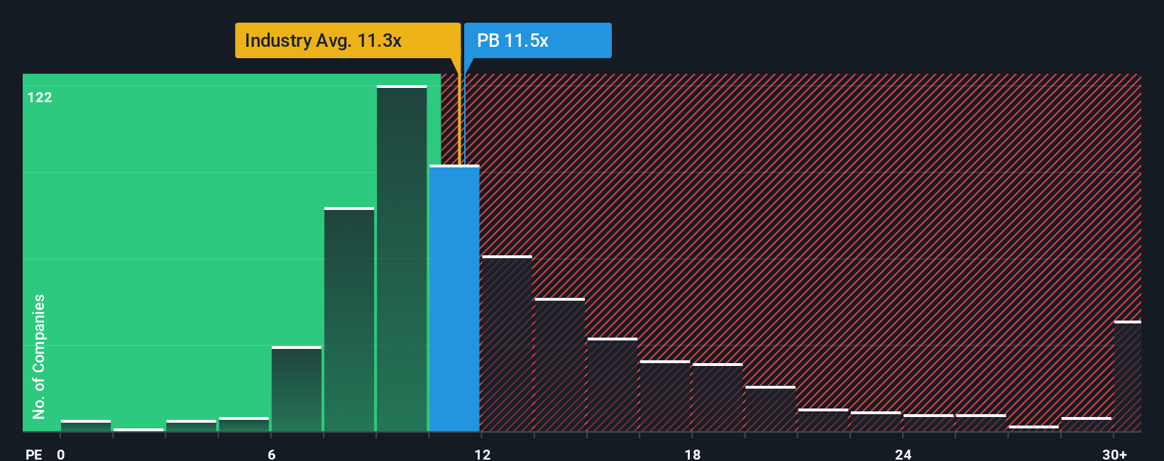Click the x-axis label 30+
The image size is (1164, 461).
tap(1115, 454)
